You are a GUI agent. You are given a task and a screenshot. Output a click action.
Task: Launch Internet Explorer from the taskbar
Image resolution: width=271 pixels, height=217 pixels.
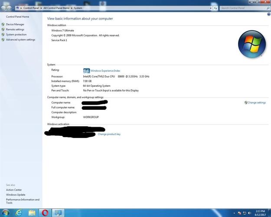point(19,213)
